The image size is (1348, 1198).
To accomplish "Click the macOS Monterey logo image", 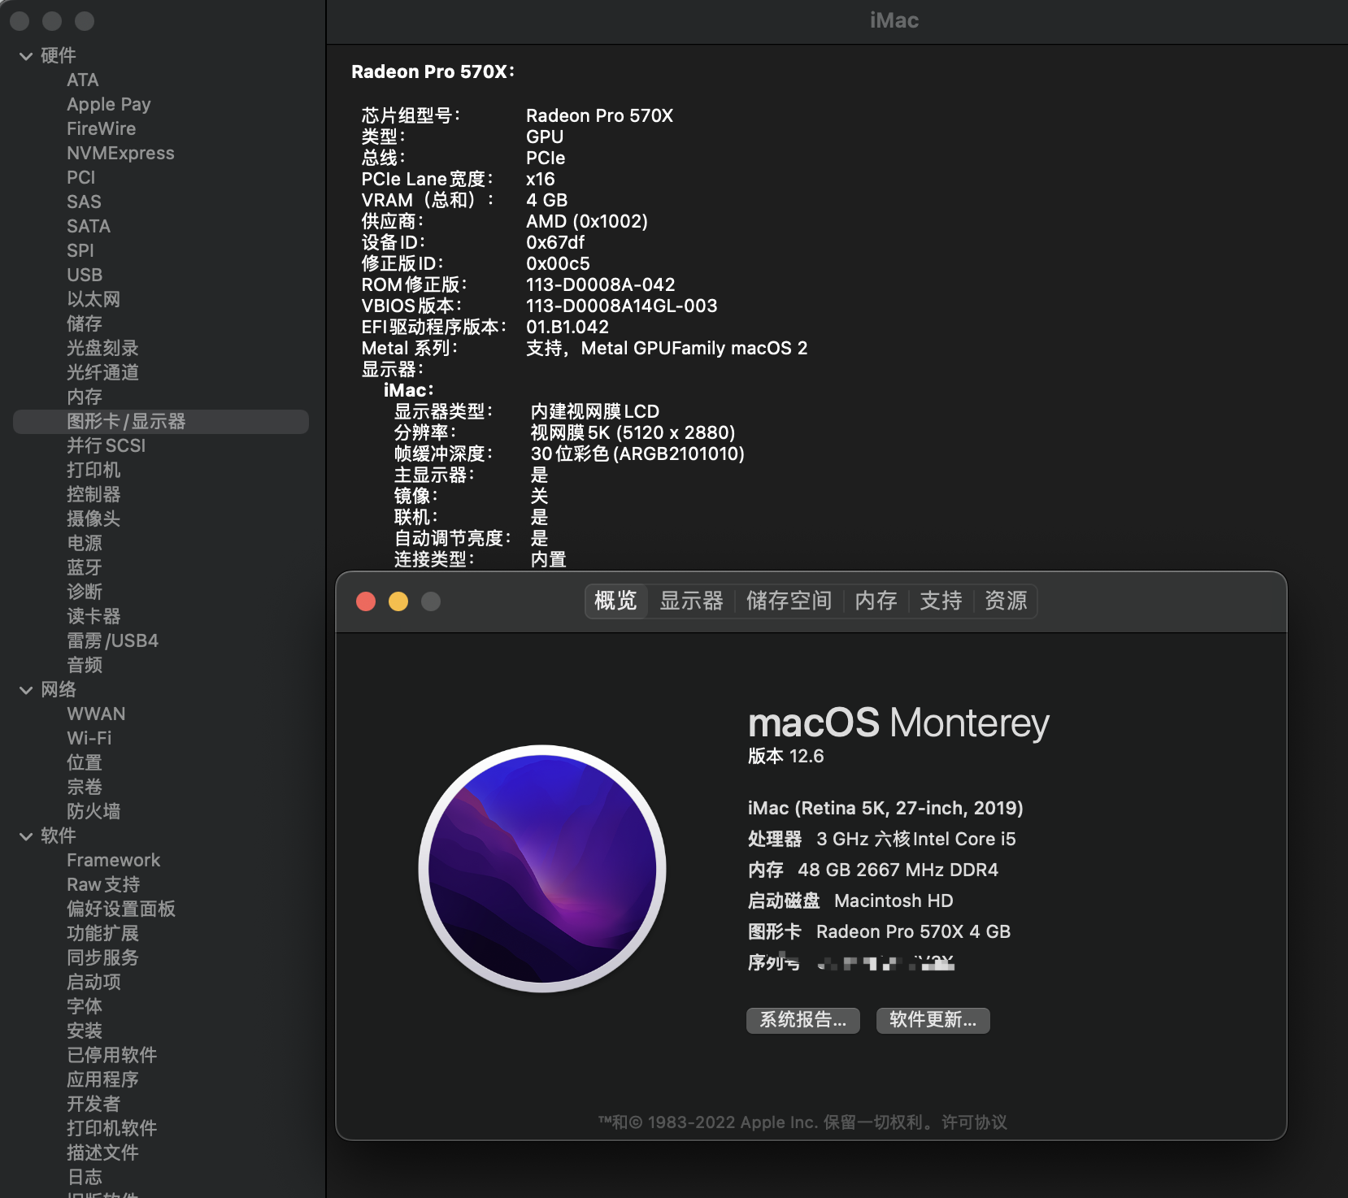I will (542, 869).
